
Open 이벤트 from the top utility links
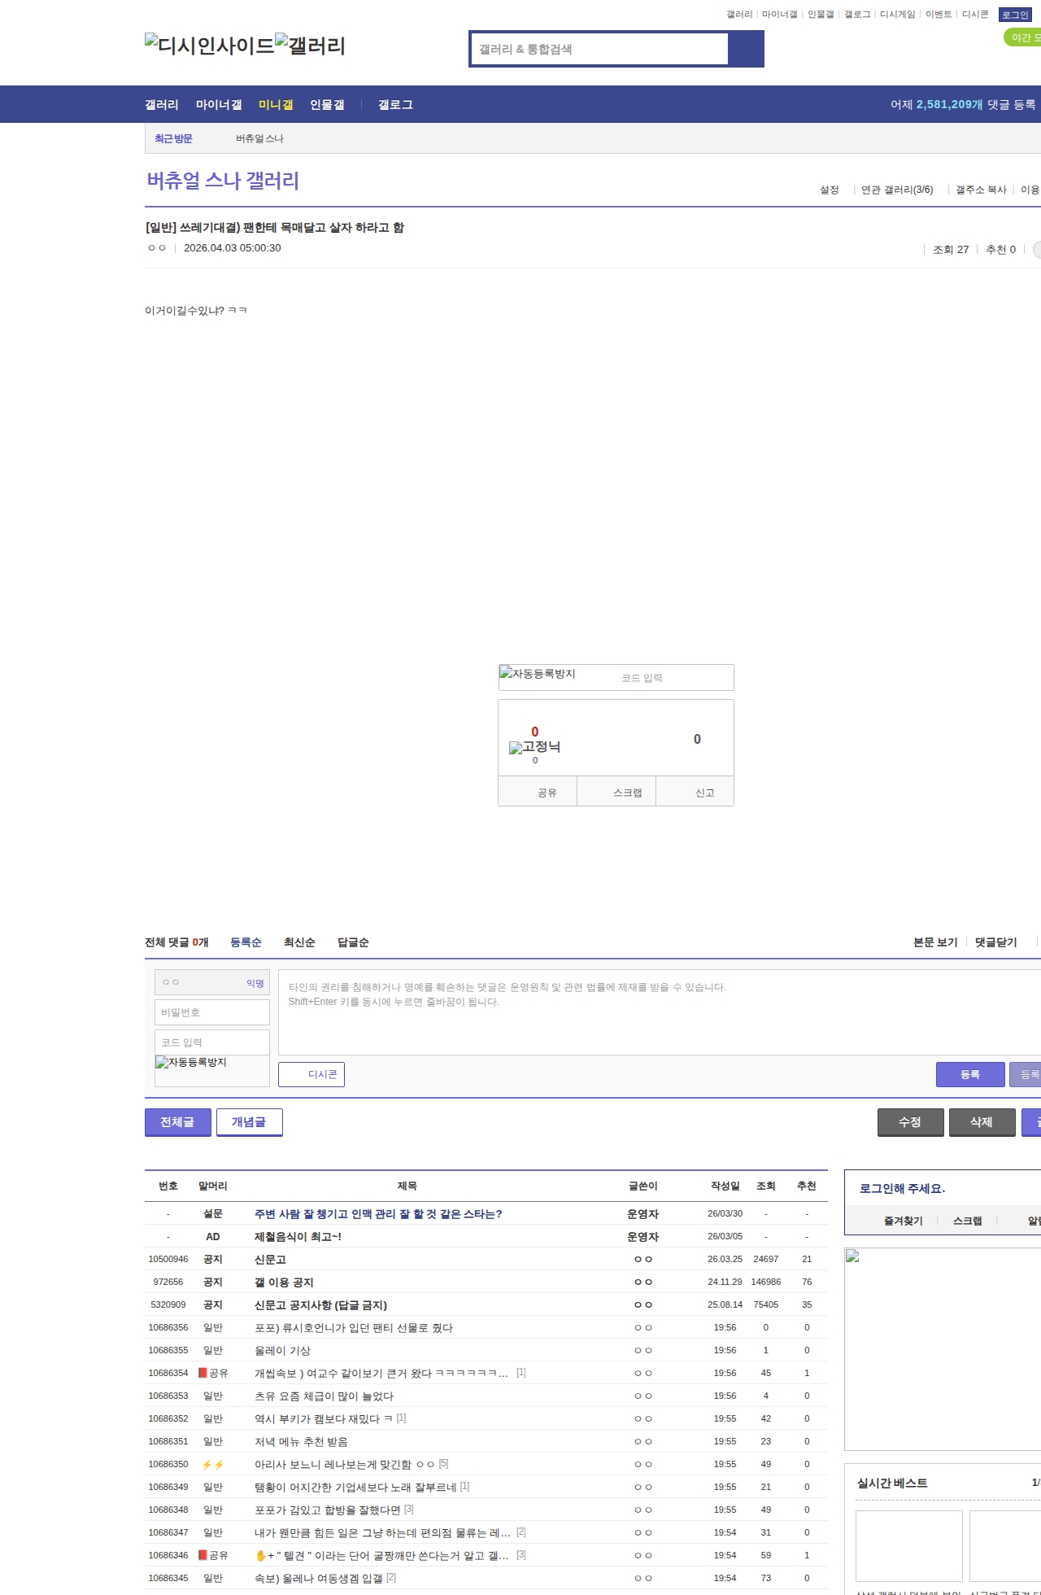[938, 15]
